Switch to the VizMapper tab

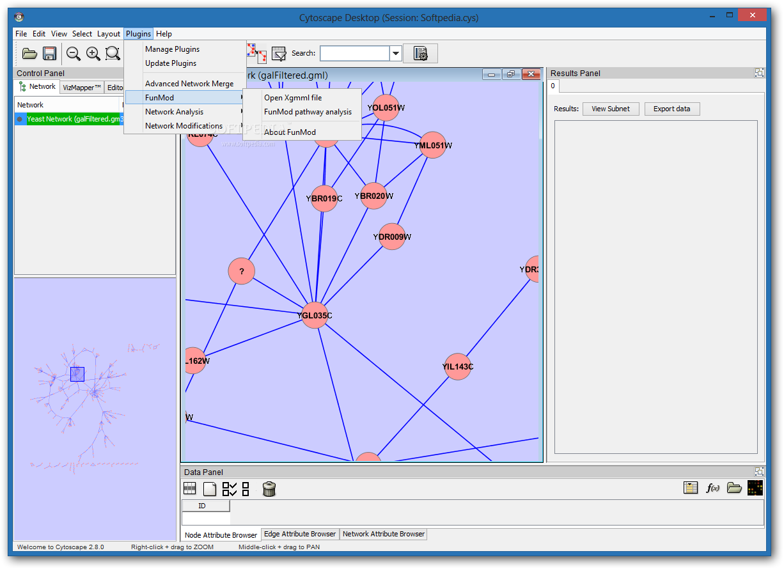pyautogui.click(x=82, y=88)
